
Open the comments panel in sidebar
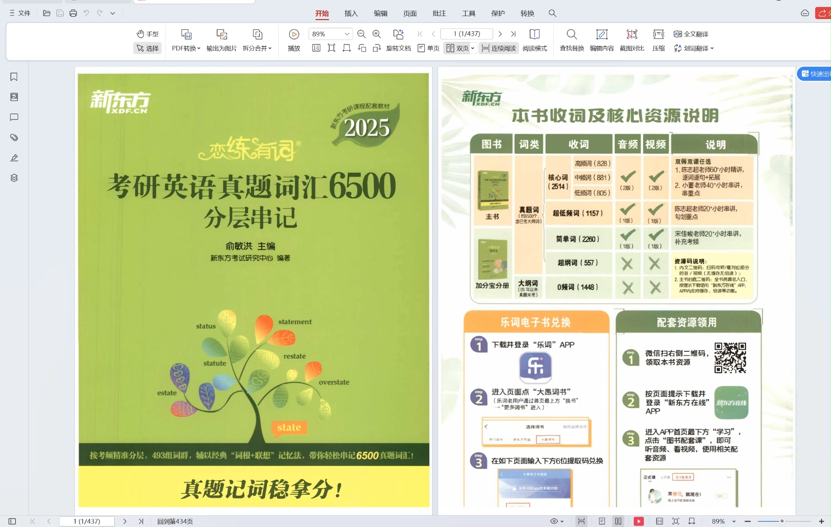click(14, 117)
